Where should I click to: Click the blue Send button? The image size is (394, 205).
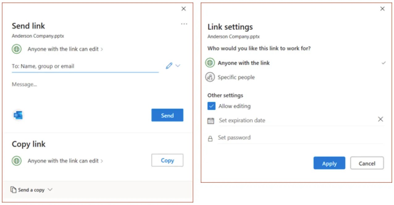167,115
